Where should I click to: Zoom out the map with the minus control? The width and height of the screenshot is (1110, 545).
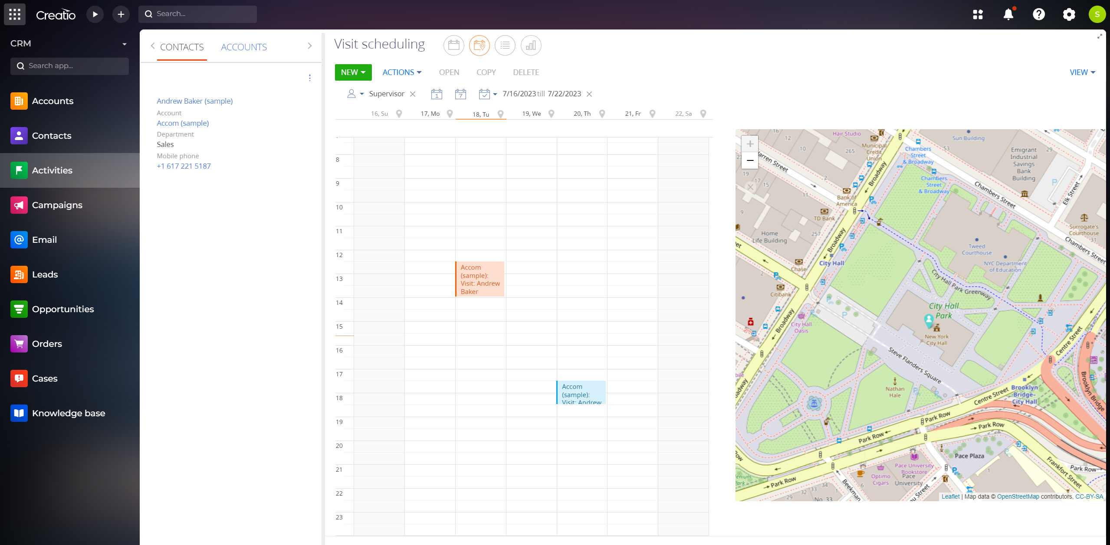(x=750, y=160)
